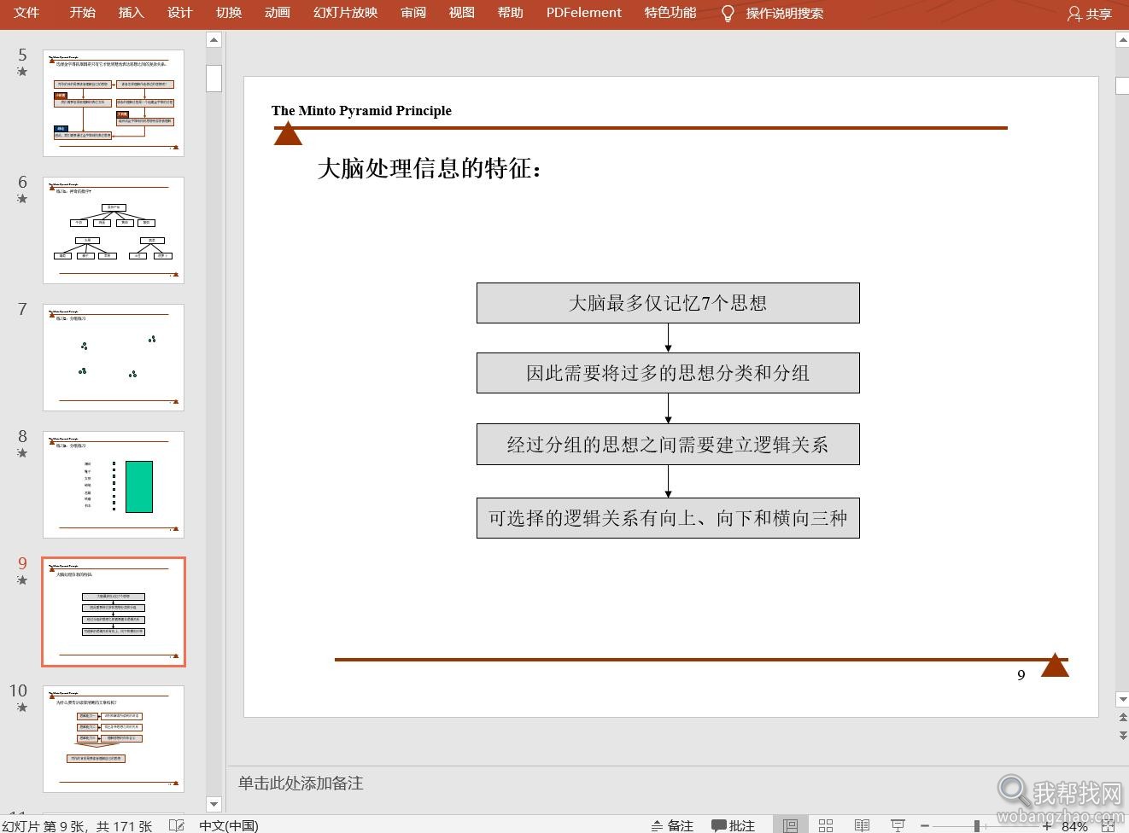Open the 审阅 ribbon tab
Viewport: 1129px width, 833px height.
coord(413,13)
